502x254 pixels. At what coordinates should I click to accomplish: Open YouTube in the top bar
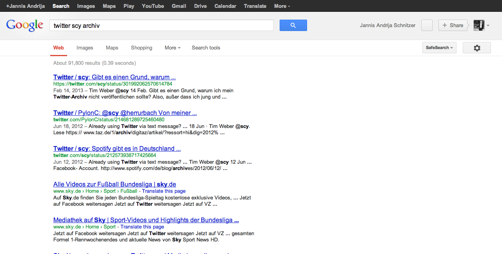[153, 6]
